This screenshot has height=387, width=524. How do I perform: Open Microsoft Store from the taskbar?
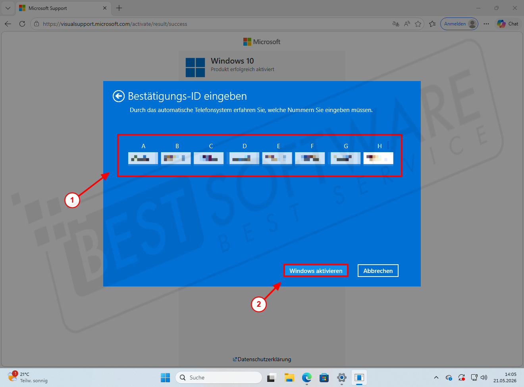[x=324, y=377]
